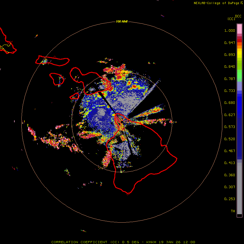Click the 0.307 colorbar value

(230, 187)
